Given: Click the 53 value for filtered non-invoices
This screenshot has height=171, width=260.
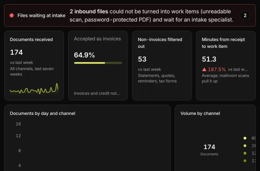Looking at the screenshot, I should coord(142,59).
